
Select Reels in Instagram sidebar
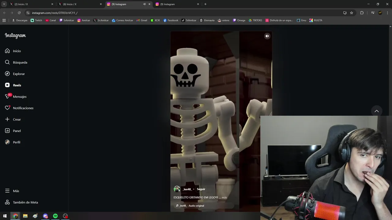tap(13, 85)
